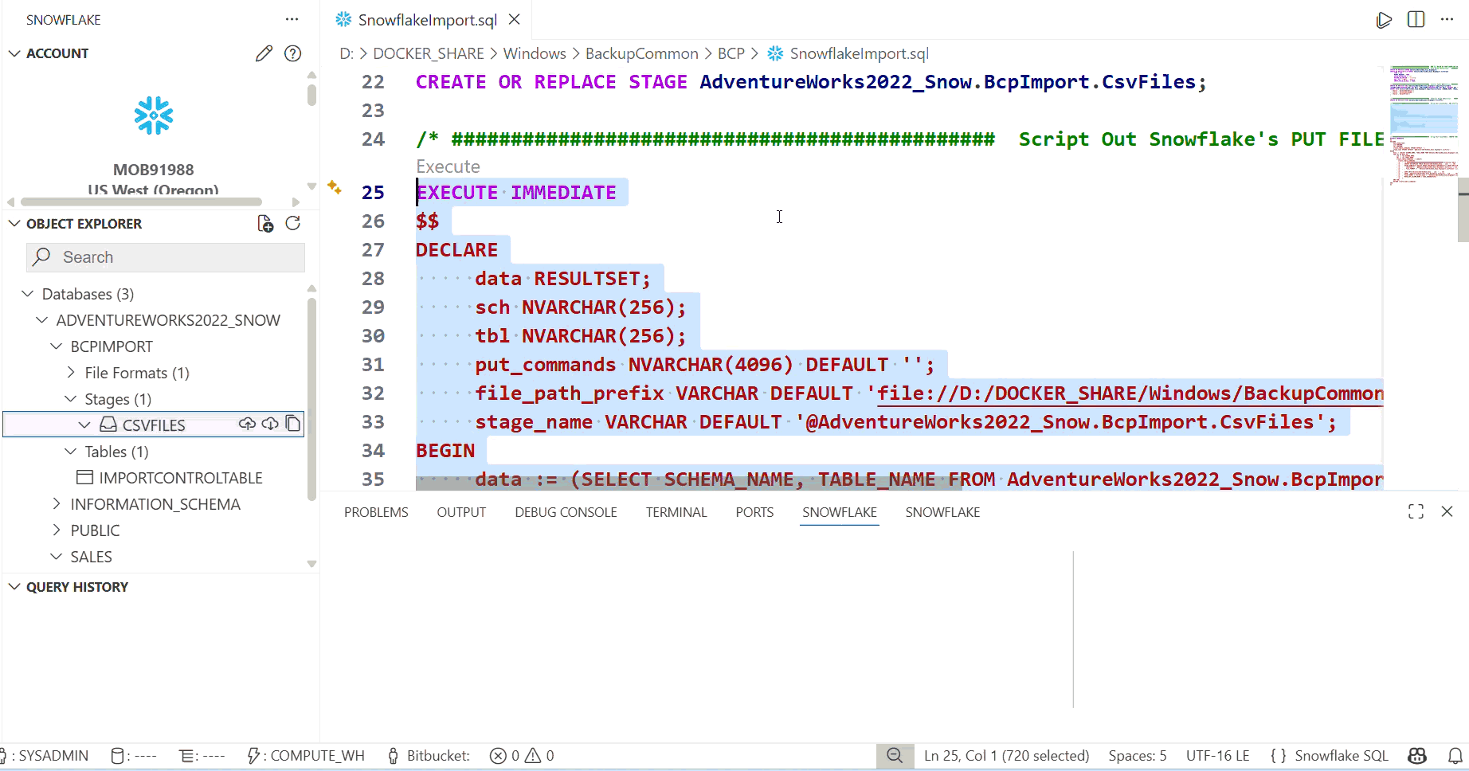Run the SQL file with the play button
The width and height of the screenshot is (1469, 771).
(x=1385, y=20)
